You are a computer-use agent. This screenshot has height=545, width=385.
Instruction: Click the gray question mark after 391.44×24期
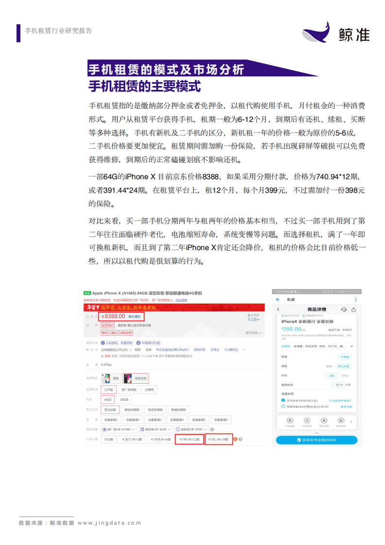point(240,439)
